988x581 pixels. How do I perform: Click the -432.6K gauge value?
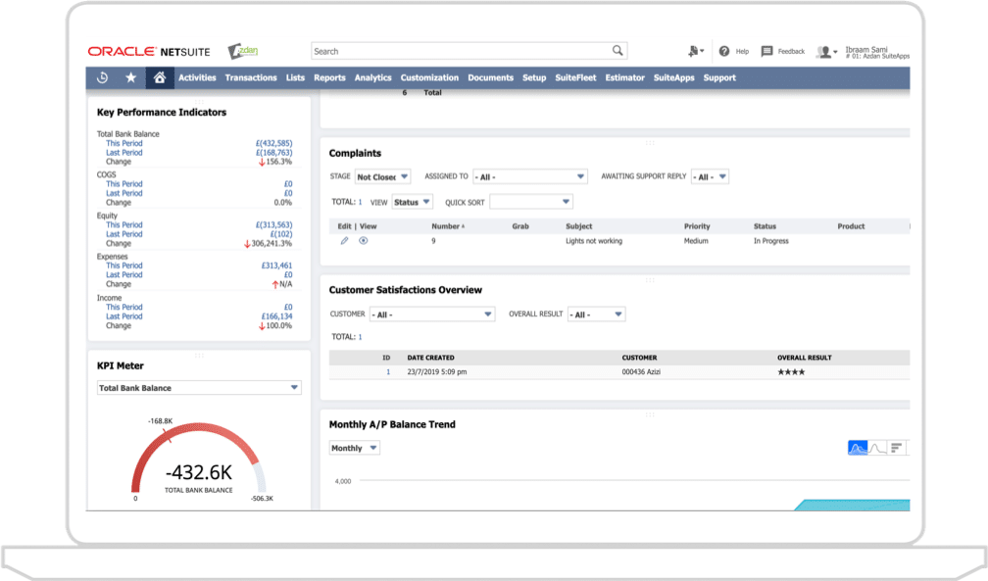(x=198, y=472)
